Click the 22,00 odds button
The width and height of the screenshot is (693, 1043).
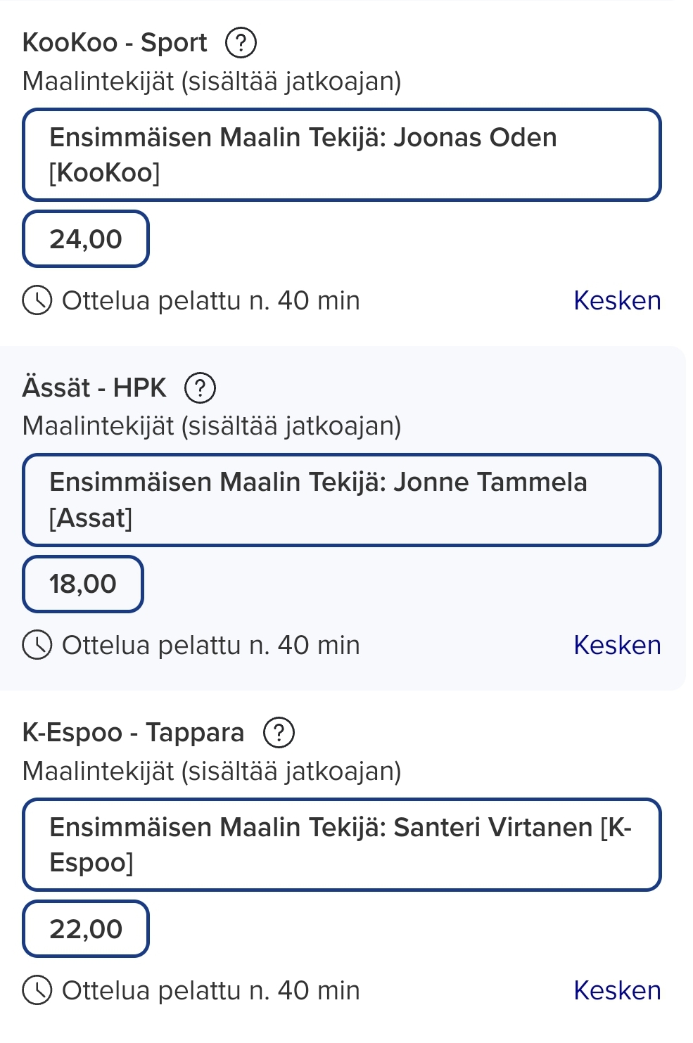point(86,929)
